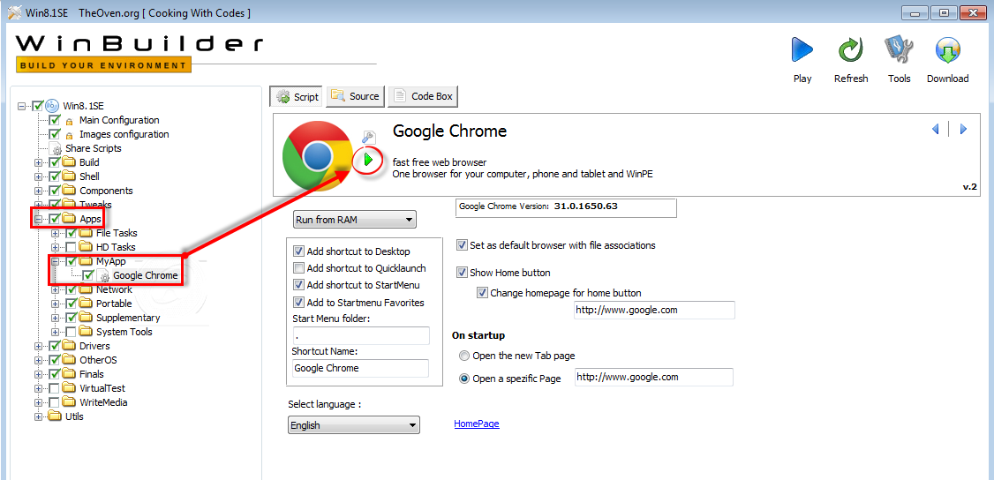Toggle Add shortcut to StartMenu checkbox

[x=299, y=285]
